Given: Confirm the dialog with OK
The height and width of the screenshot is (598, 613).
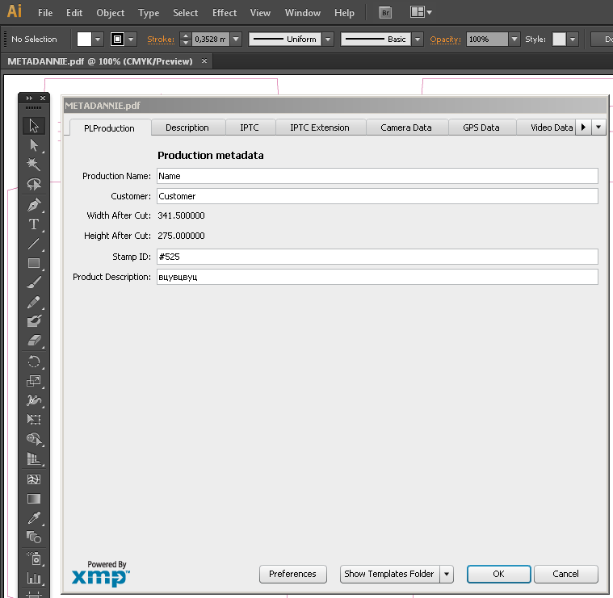Looking at the screenshot, I should click(x=498, y=574).
